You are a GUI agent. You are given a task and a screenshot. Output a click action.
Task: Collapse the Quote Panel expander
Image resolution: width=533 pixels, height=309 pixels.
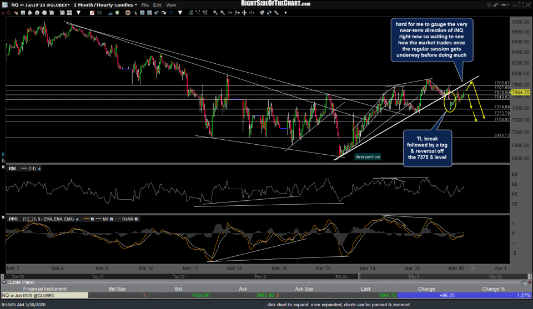tap(4, 282)
